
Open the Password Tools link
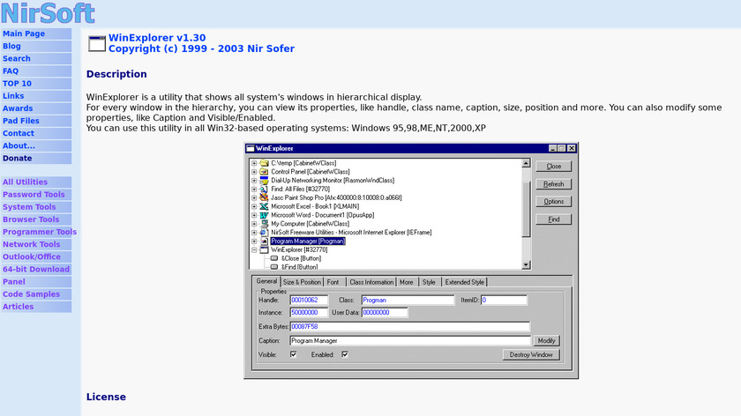point(34,195)
